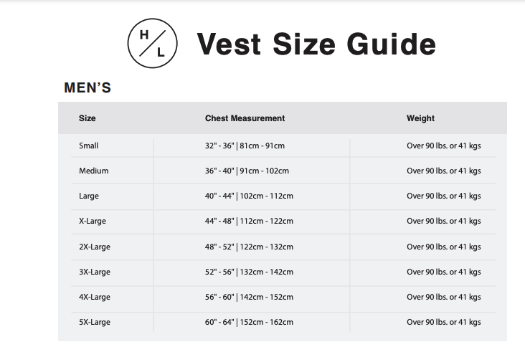Image resolution: width=525 pixels, height=347 pixels.
Task: Select the X-Large size row label
Action: click(93, 222)
